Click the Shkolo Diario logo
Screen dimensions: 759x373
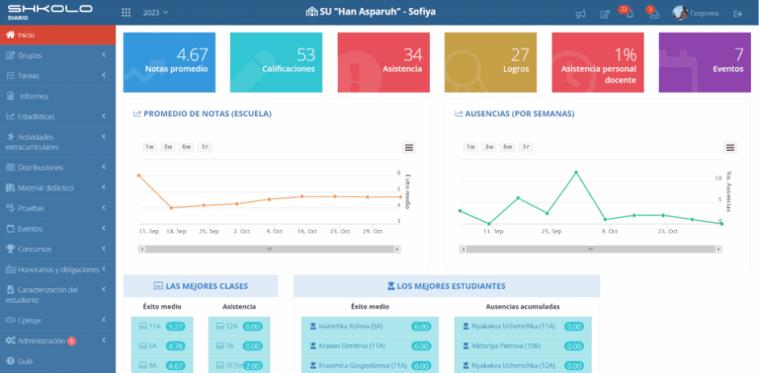coord(50,12)
